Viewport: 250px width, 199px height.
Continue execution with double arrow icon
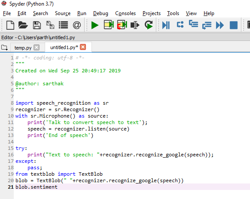click(x=220, y=25)
